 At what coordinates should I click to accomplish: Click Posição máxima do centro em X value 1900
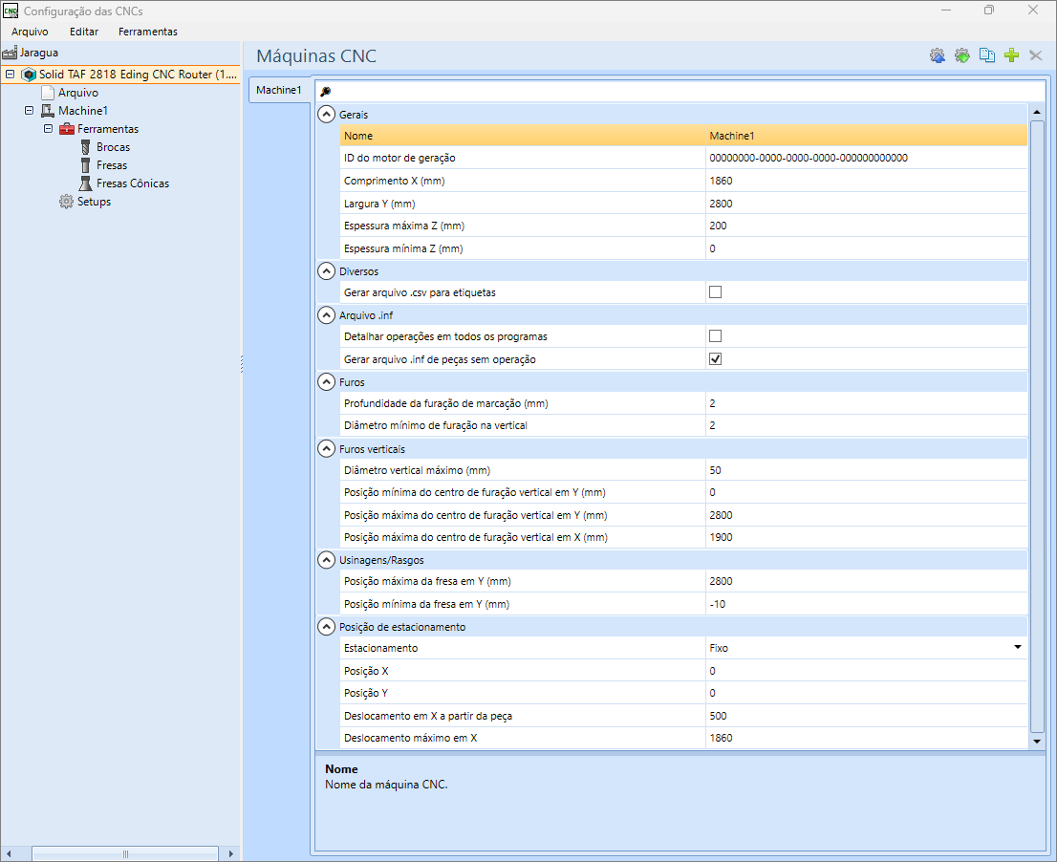866,537
